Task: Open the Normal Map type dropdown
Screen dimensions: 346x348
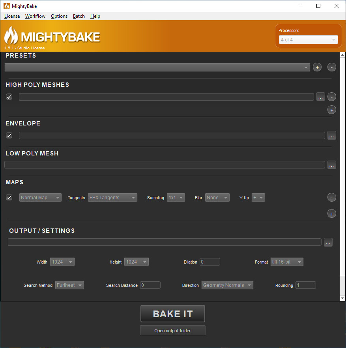Action: [40, 198]
